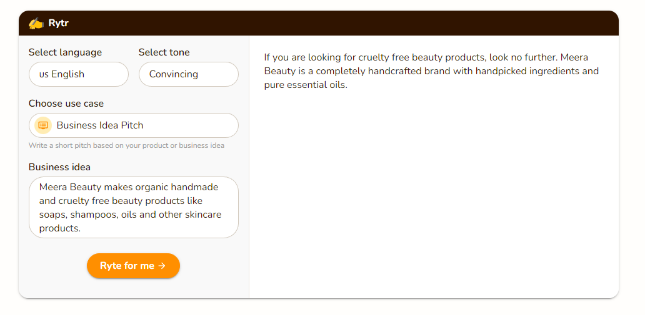Click the Ryte for me button

pyautogui.click(x=133, y=266)
